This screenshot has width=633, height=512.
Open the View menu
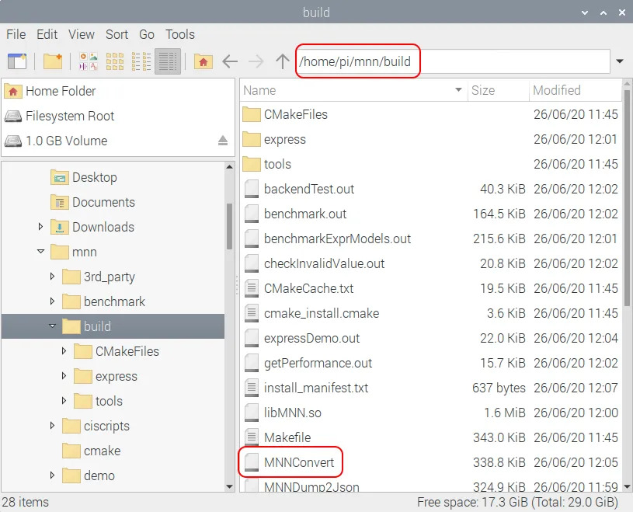(x=81, y=34)
